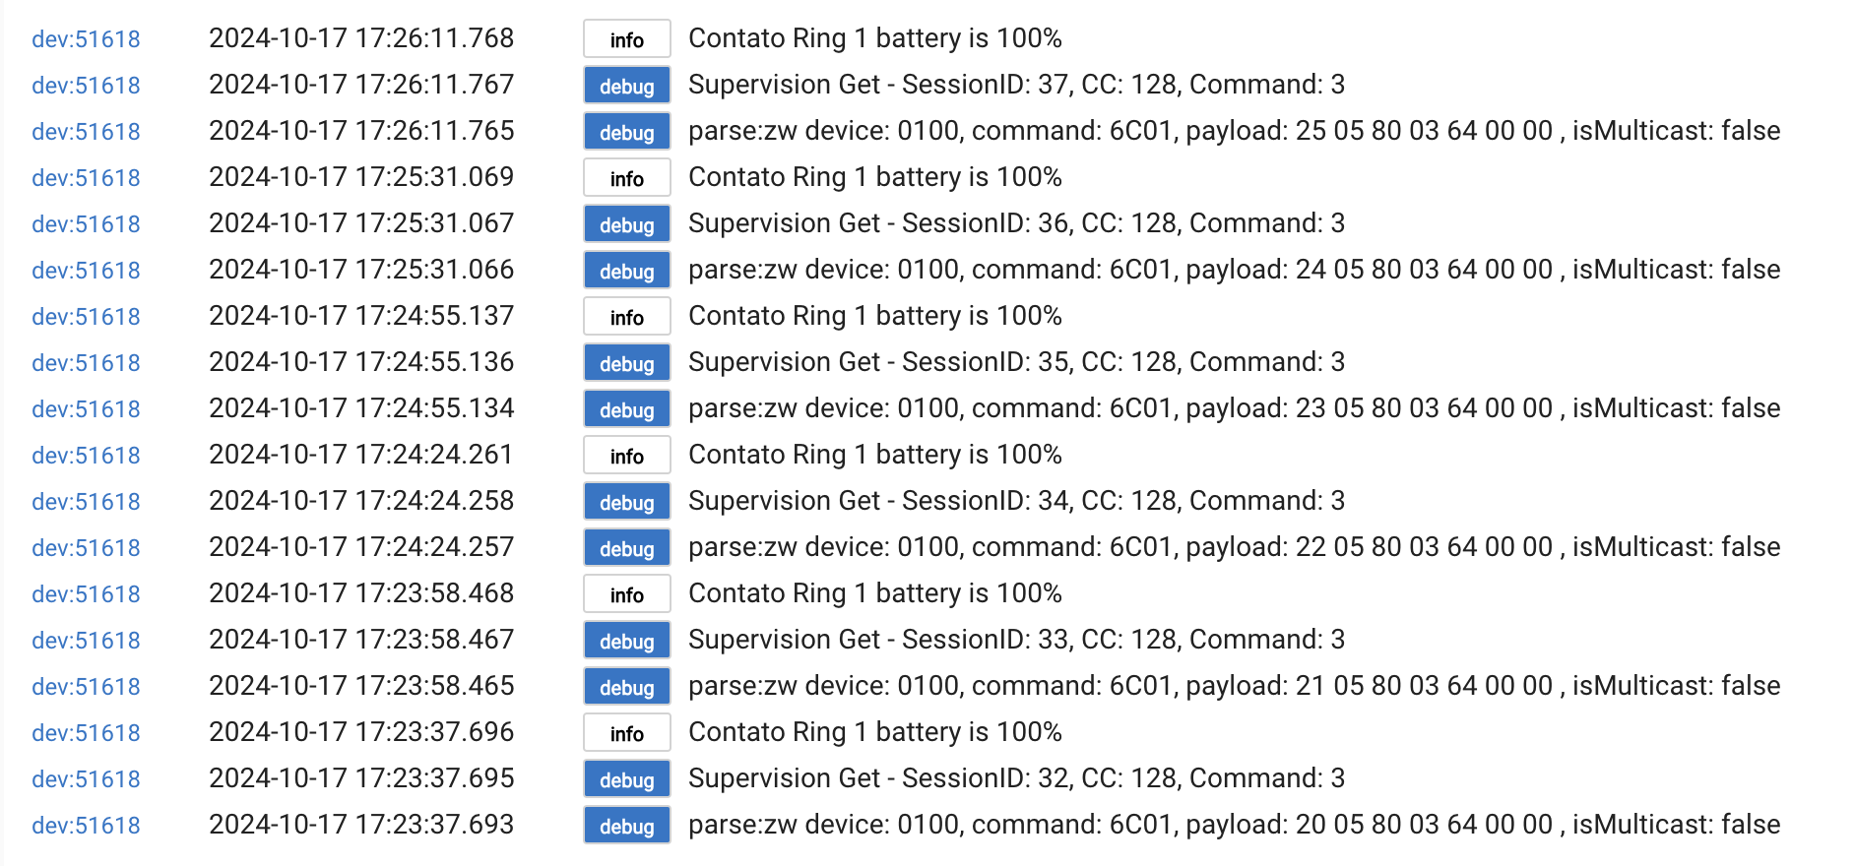This screenshot has height=866, width=1855.
Task: Select the payload 23 log message
Action: (1234, 408)
